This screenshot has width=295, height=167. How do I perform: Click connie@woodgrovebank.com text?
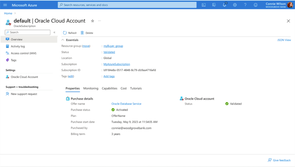131,128
